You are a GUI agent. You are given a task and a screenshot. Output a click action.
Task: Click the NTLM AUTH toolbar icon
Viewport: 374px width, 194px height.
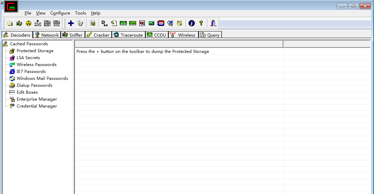click(38, 23)
